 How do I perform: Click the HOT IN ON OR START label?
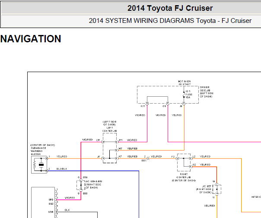click(185, 83)
